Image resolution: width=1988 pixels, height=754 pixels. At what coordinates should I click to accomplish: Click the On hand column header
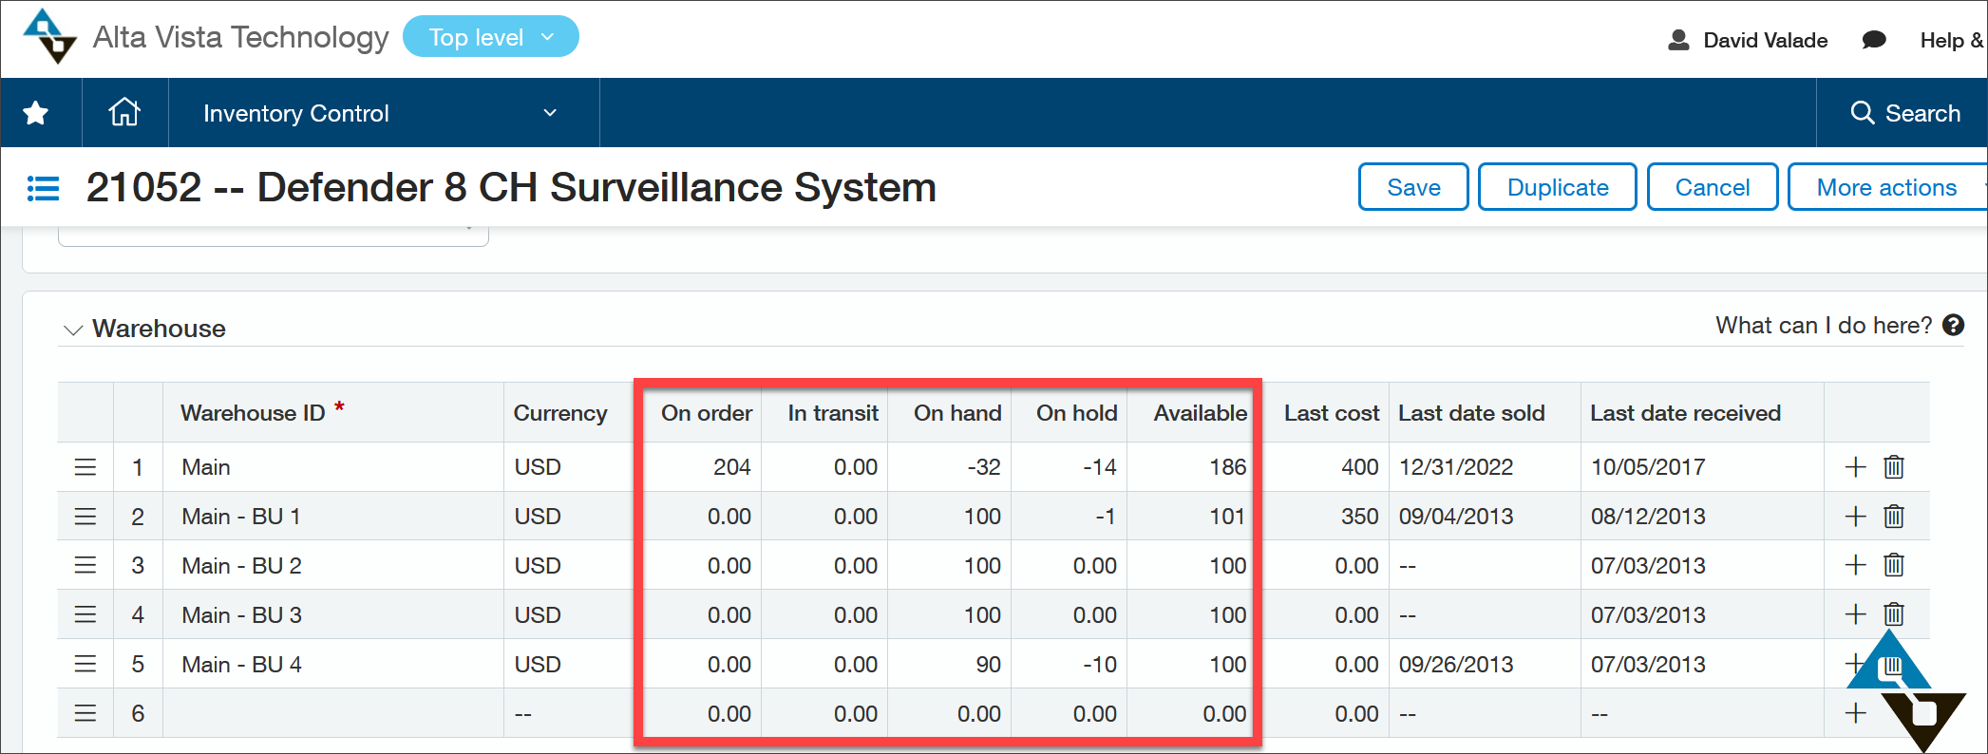pyautogui.click(x=957, y=413)
